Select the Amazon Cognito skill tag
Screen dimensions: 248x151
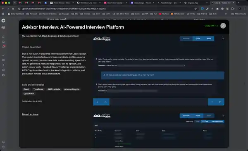point(72,89)
